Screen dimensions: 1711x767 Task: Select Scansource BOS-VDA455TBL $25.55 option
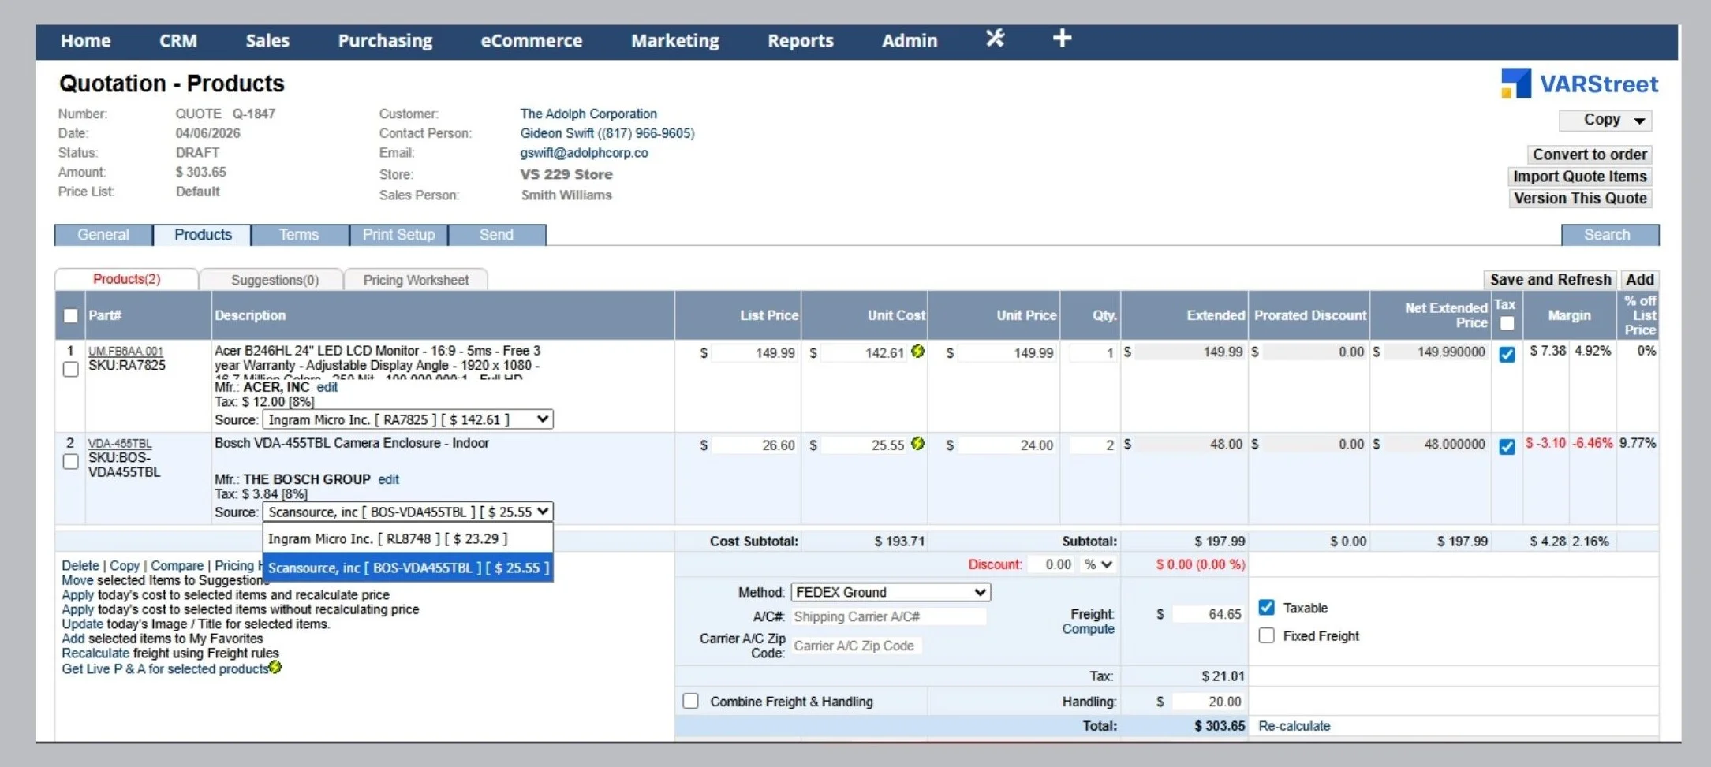pos(408,568)
